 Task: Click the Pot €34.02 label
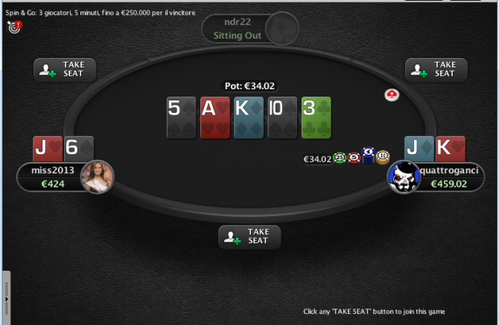tap(249, 86)
